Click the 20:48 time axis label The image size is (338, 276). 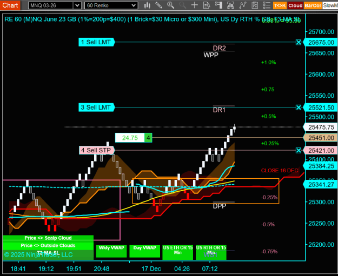coord(102,268)
